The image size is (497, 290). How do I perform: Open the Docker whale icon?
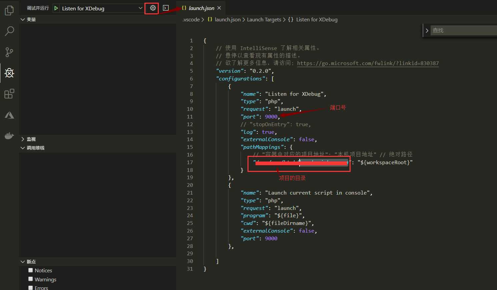9,135
